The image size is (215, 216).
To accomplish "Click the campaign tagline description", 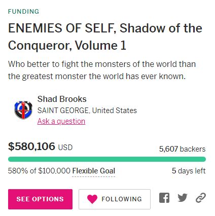I will (x=102, y=70).
